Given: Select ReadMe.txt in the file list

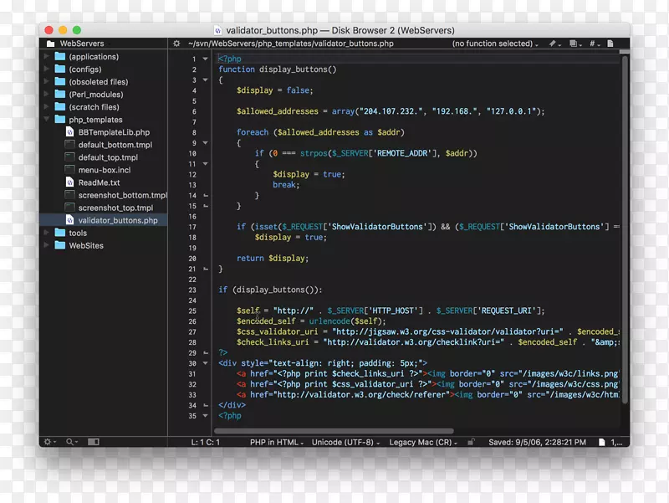Looking at the screenshot, I should click(x=98, y=182).
